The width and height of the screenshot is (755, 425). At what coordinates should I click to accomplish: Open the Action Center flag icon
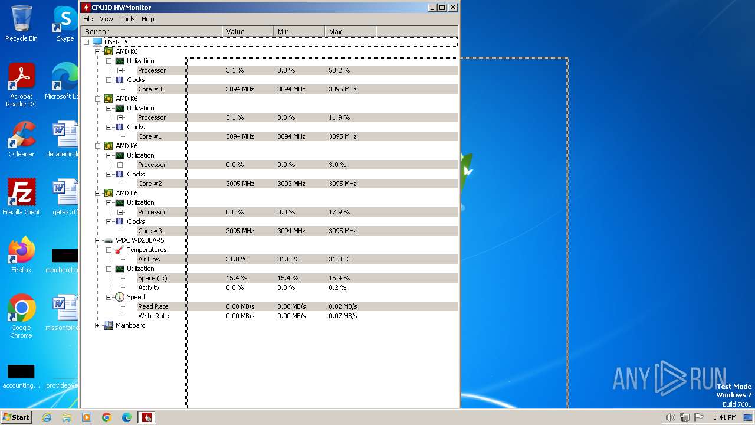[x=700, y=417]
